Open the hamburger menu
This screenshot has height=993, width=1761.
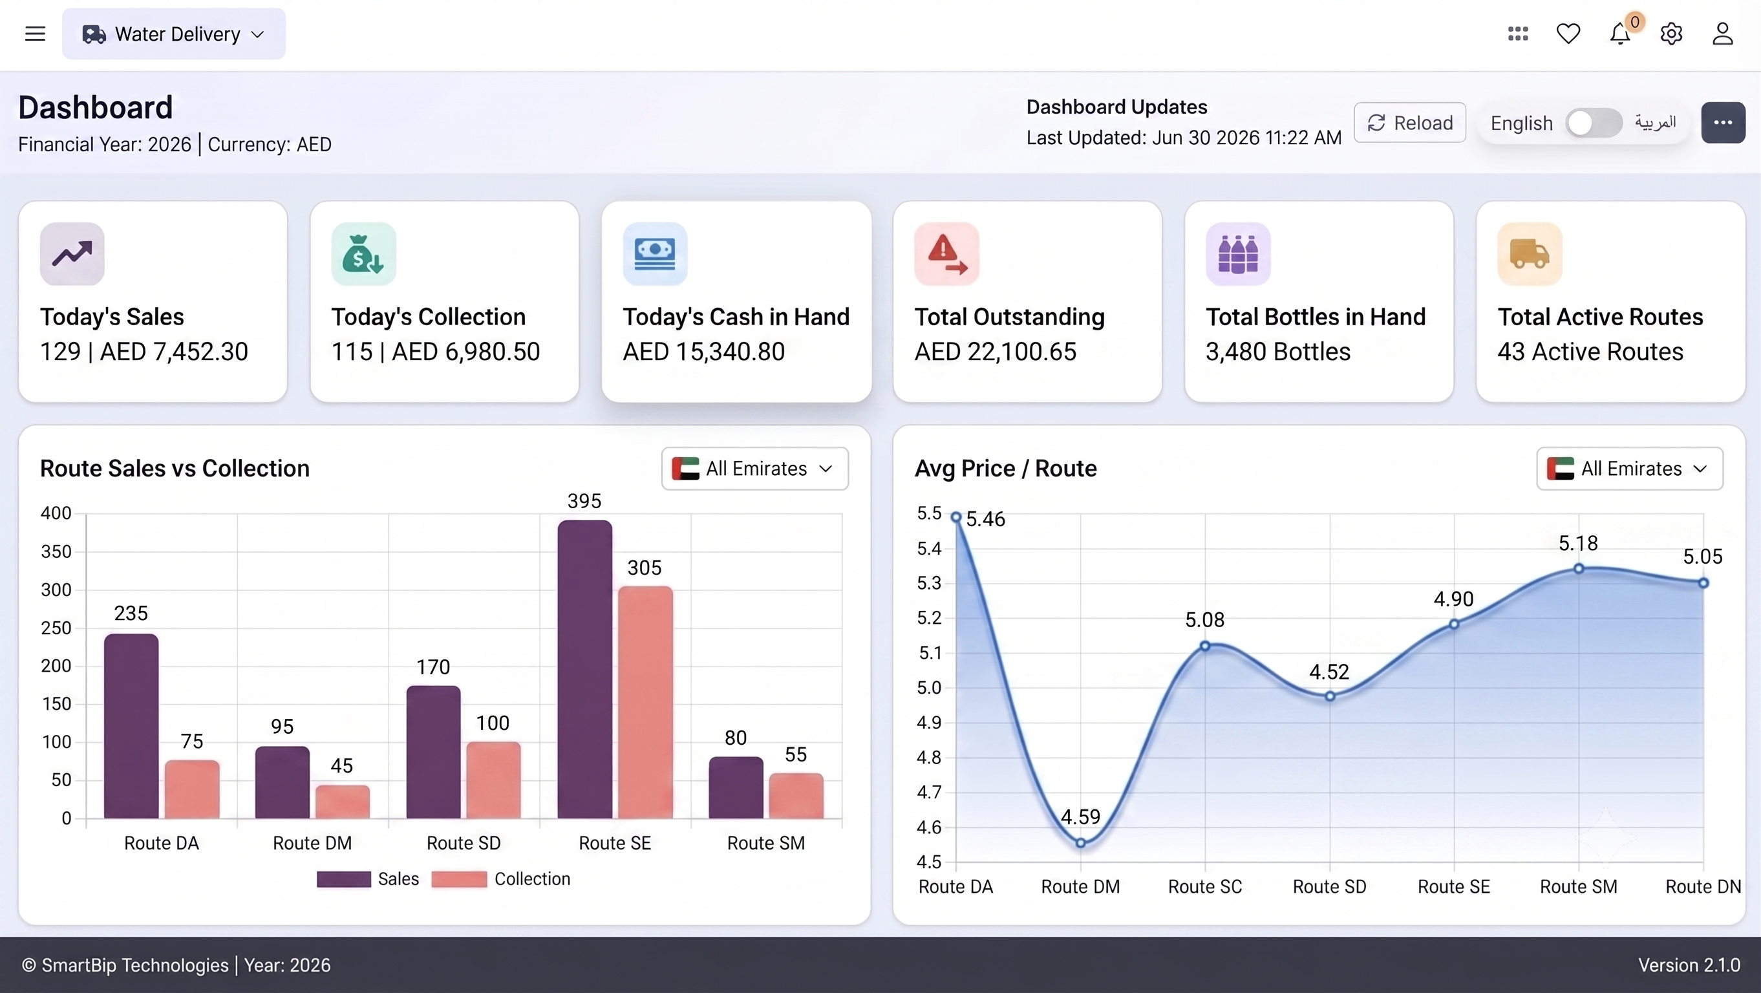35,34
